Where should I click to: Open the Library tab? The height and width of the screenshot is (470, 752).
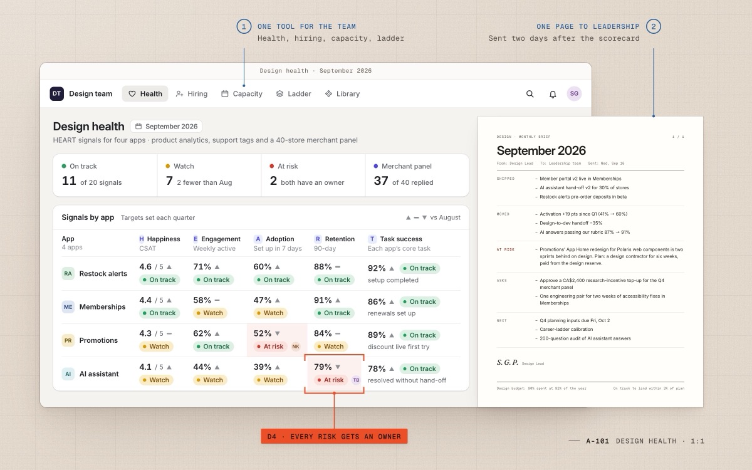[342, 93]
